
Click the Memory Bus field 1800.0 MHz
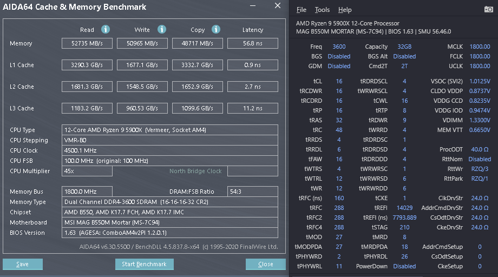tap(87, 192)
